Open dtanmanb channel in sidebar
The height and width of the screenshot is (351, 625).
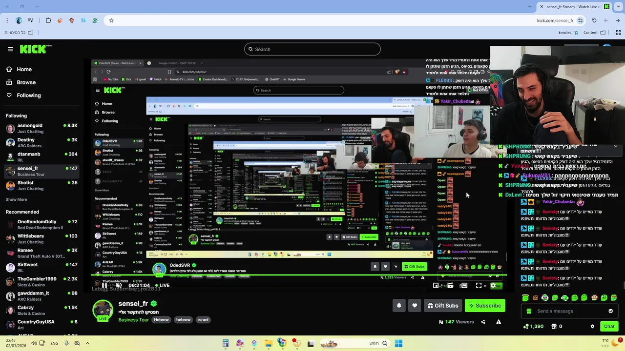click(42, 156)
